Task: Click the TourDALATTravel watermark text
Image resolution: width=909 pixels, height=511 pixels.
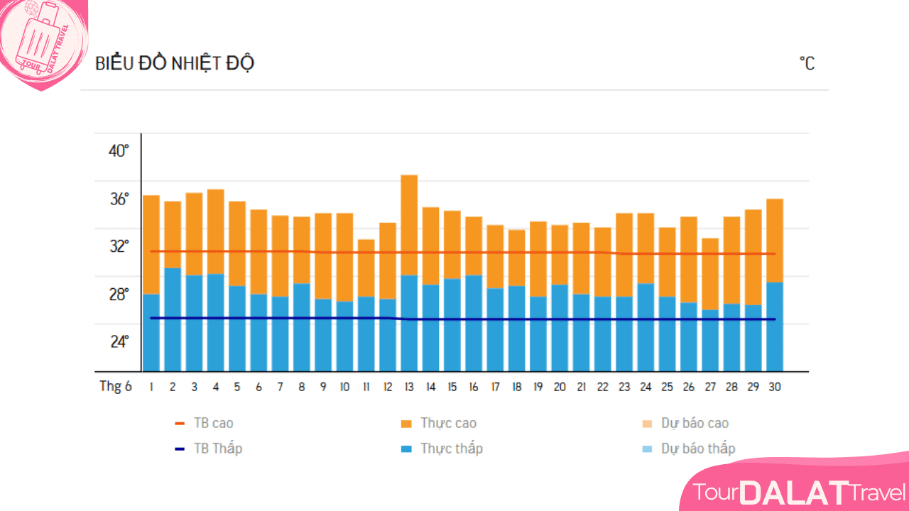Action: coord(799,492)
